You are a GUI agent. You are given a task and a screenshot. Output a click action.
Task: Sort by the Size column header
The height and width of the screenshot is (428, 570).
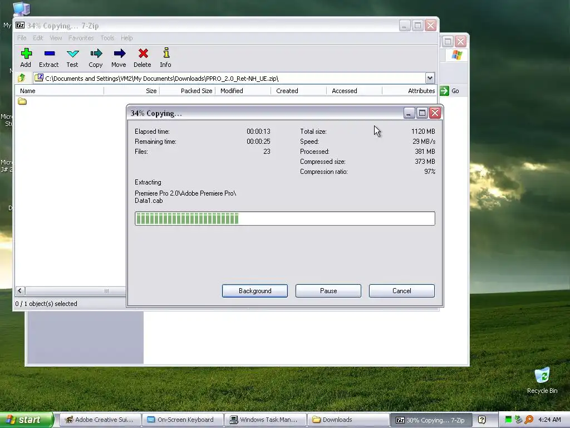point(131,91)
